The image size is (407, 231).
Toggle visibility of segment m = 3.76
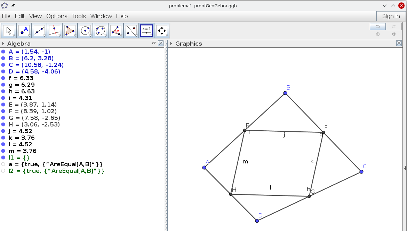point(3,151)
